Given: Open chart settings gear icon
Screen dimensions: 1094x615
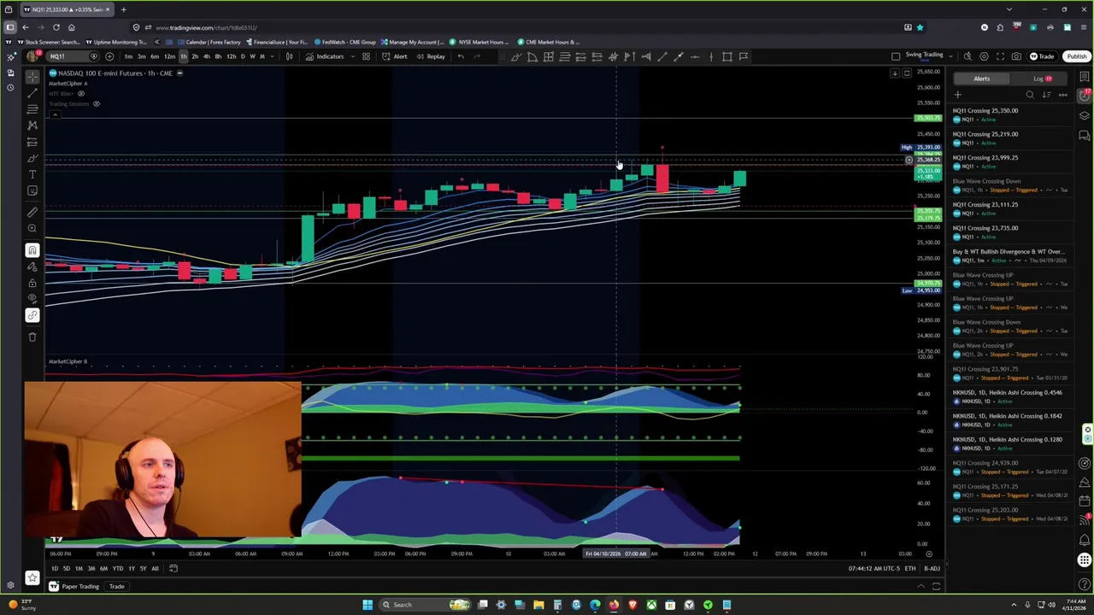Looking at the screenshot, I should click(x=984, y=56).
